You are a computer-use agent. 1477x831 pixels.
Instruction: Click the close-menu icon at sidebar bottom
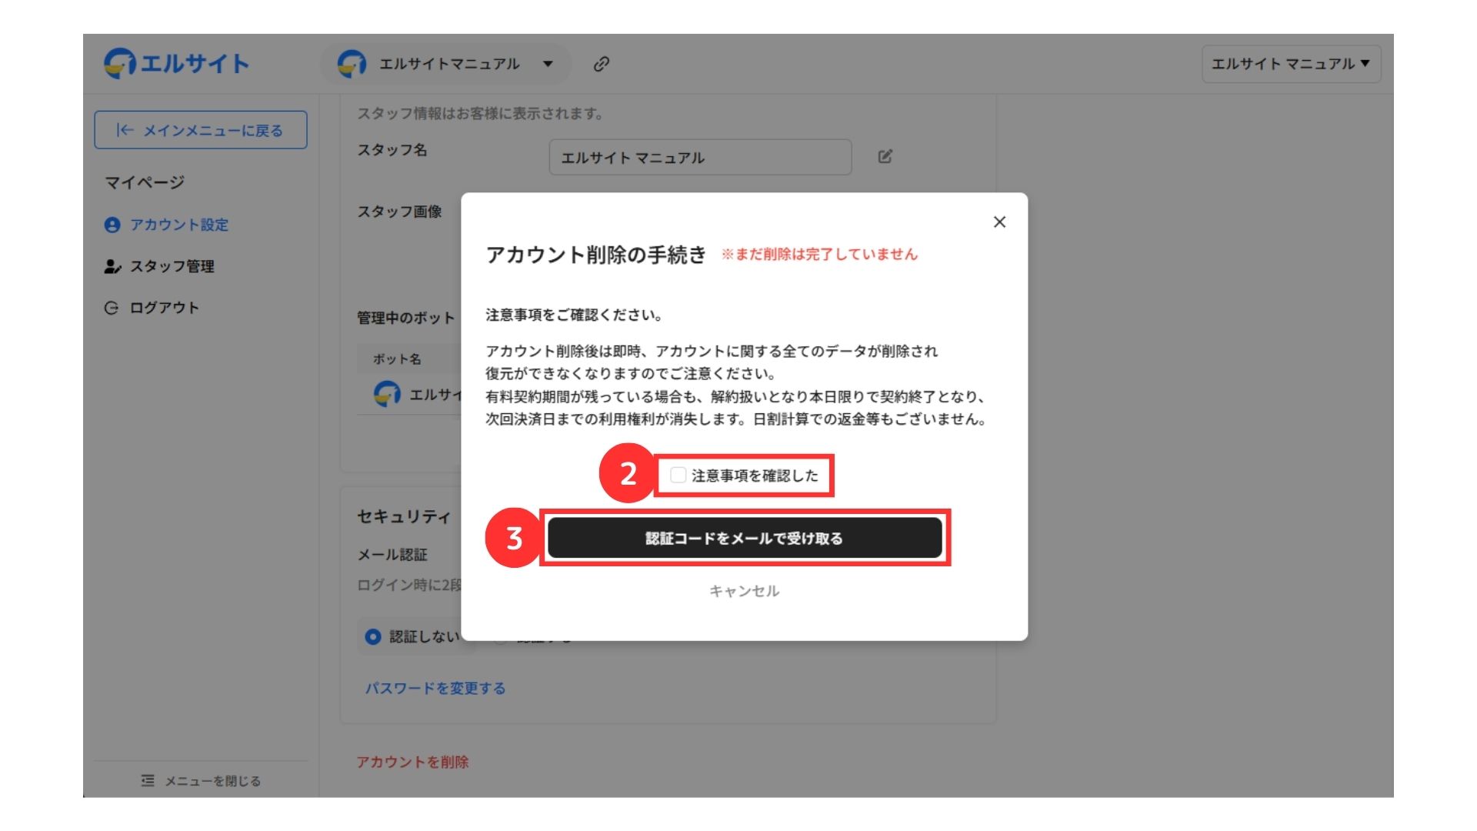[148, 781]
